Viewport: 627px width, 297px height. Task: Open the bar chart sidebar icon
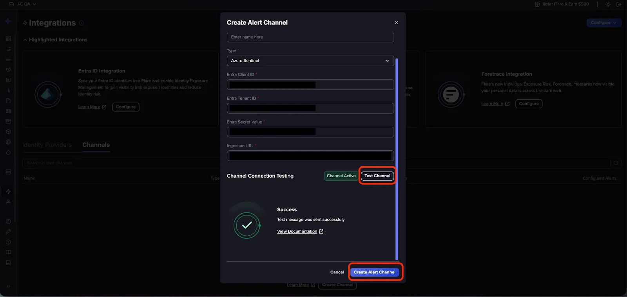(x=8, y=90)
